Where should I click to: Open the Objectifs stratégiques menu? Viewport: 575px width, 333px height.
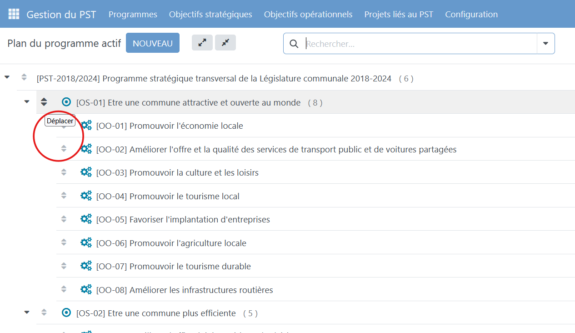[210, 15]
